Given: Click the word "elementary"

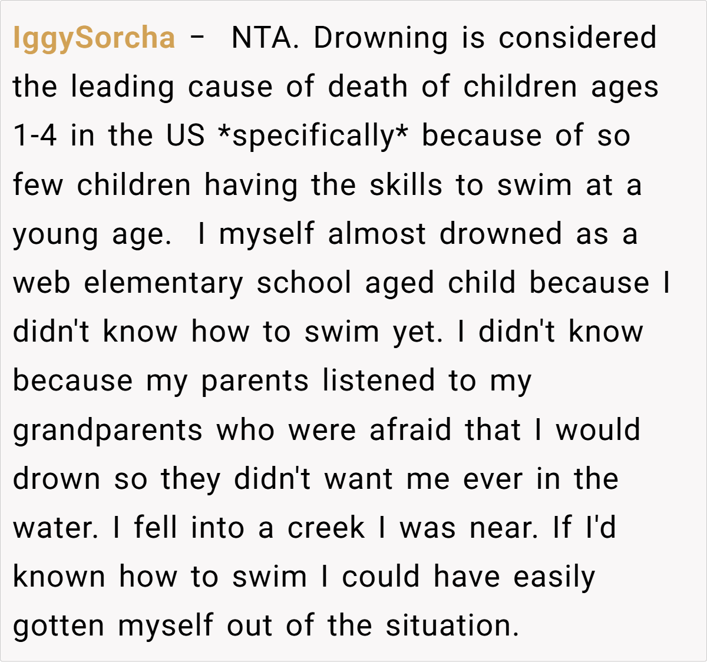Looking at the screenshot, I should click(x=163, y=283).
